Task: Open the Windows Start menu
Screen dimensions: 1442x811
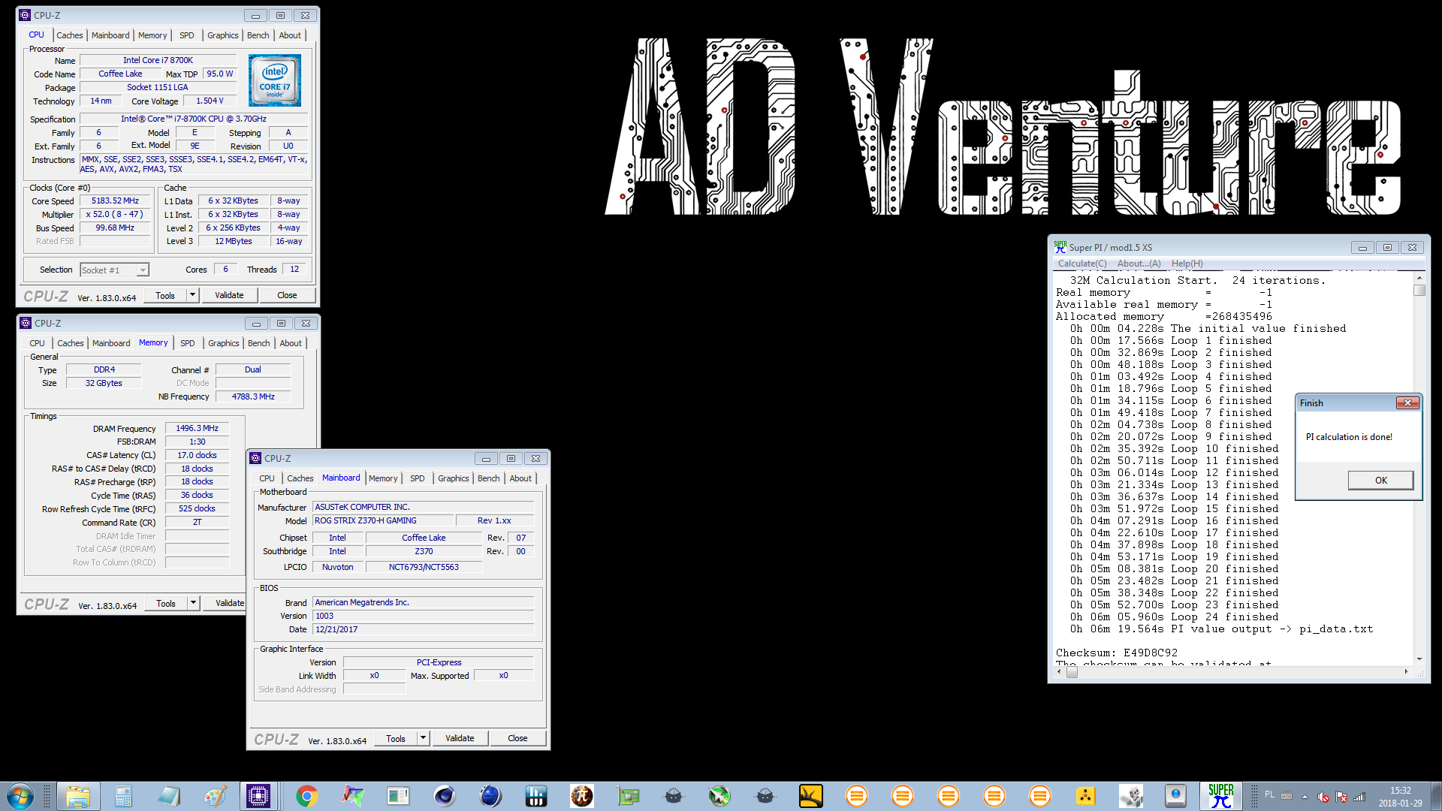Action: pos(20,796)
